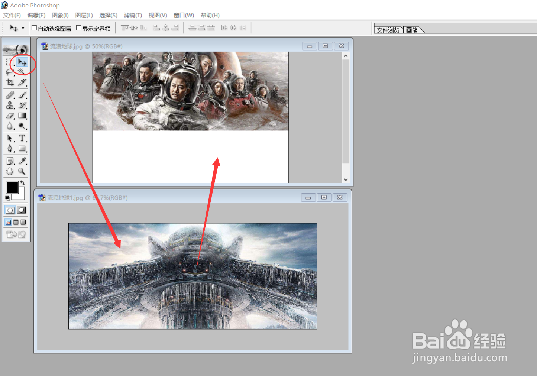Select the Pen tool

[10, 149]
